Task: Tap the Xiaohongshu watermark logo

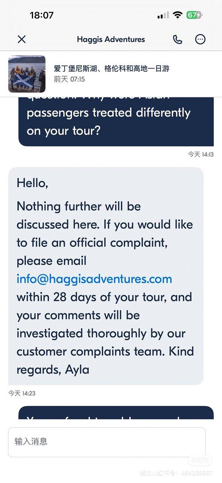Action: pyautogui.click(x=200, y=460)
